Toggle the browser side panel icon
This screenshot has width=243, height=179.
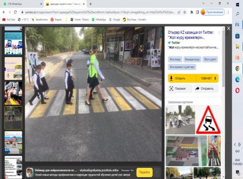point(197,12)
